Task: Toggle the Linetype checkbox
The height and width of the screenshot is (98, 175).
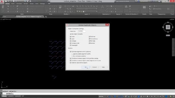Action: (x=71, y=41)
